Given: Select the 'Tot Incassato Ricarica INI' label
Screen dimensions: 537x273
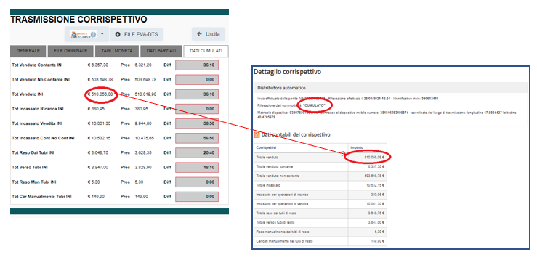Looking at the screenshot, I should 38,109.
